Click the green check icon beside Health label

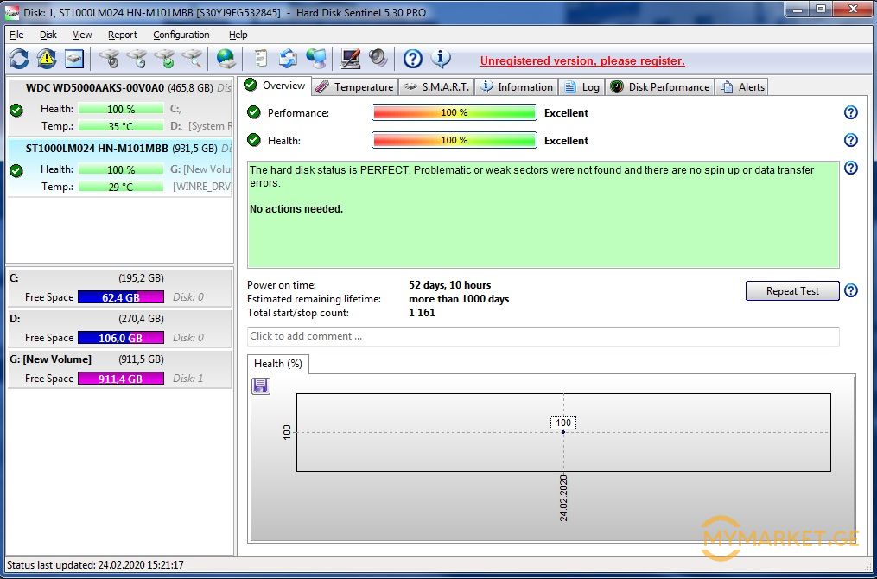254,140
